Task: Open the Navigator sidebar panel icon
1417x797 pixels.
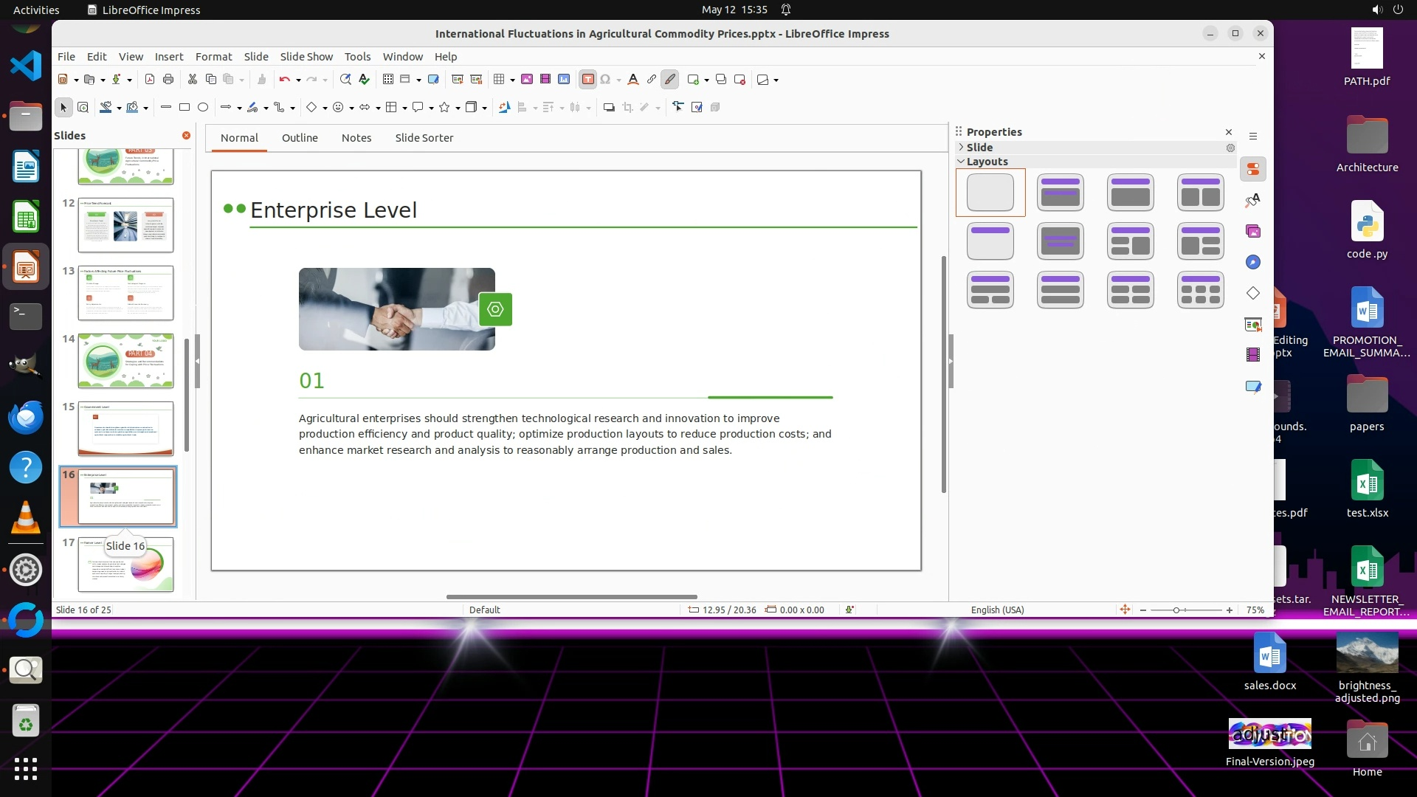Action: pyautogui.click(x=1253, y=263)
